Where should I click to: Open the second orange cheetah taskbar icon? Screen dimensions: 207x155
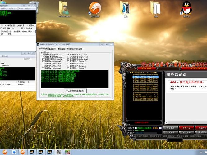tap(23, 152)
